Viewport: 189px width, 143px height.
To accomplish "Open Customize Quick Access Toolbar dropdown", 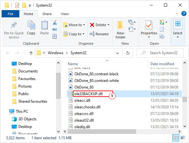I will [x=30, y=6].
